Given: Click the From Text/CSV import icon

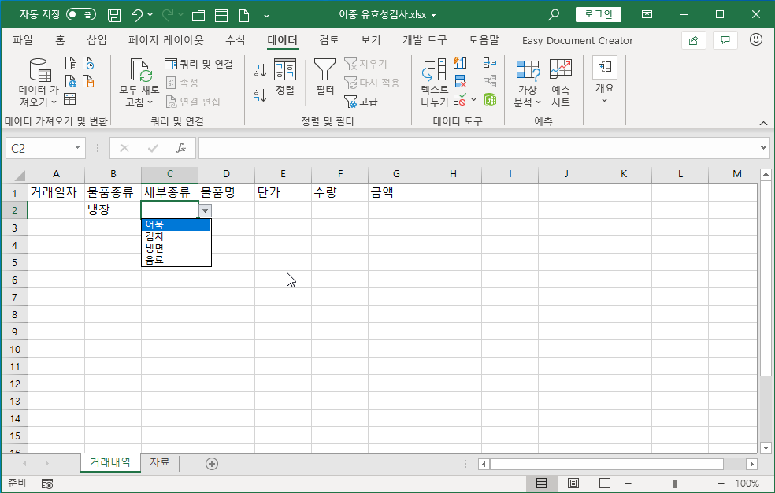Looking at the screenshot, I should click(71, 63).
